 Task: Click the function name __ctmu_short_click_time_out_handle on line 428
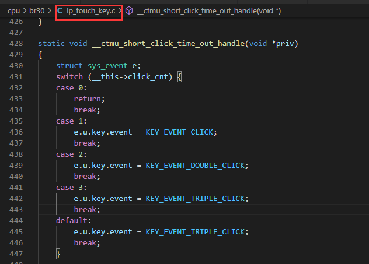tap(168, 44)
